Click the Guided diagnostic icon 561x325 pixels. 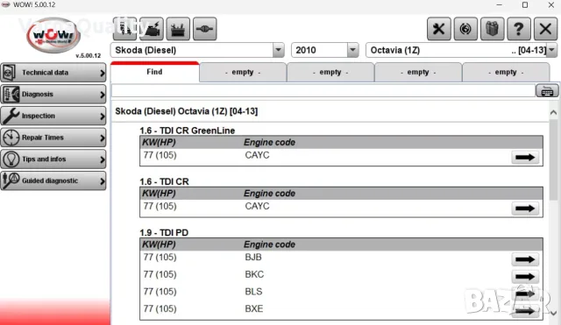(x=11, y=180)
